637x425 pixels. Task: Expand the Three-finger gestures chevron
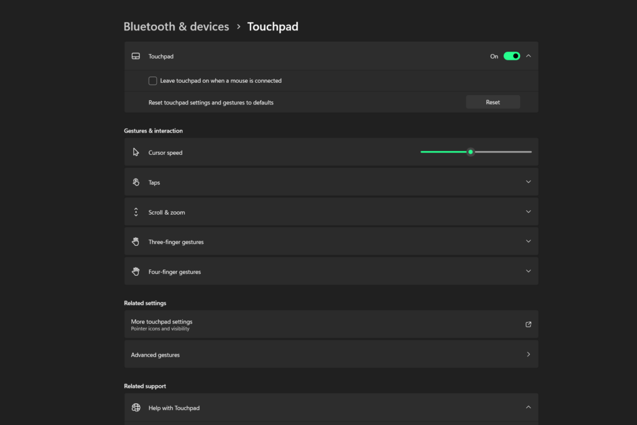528,241
